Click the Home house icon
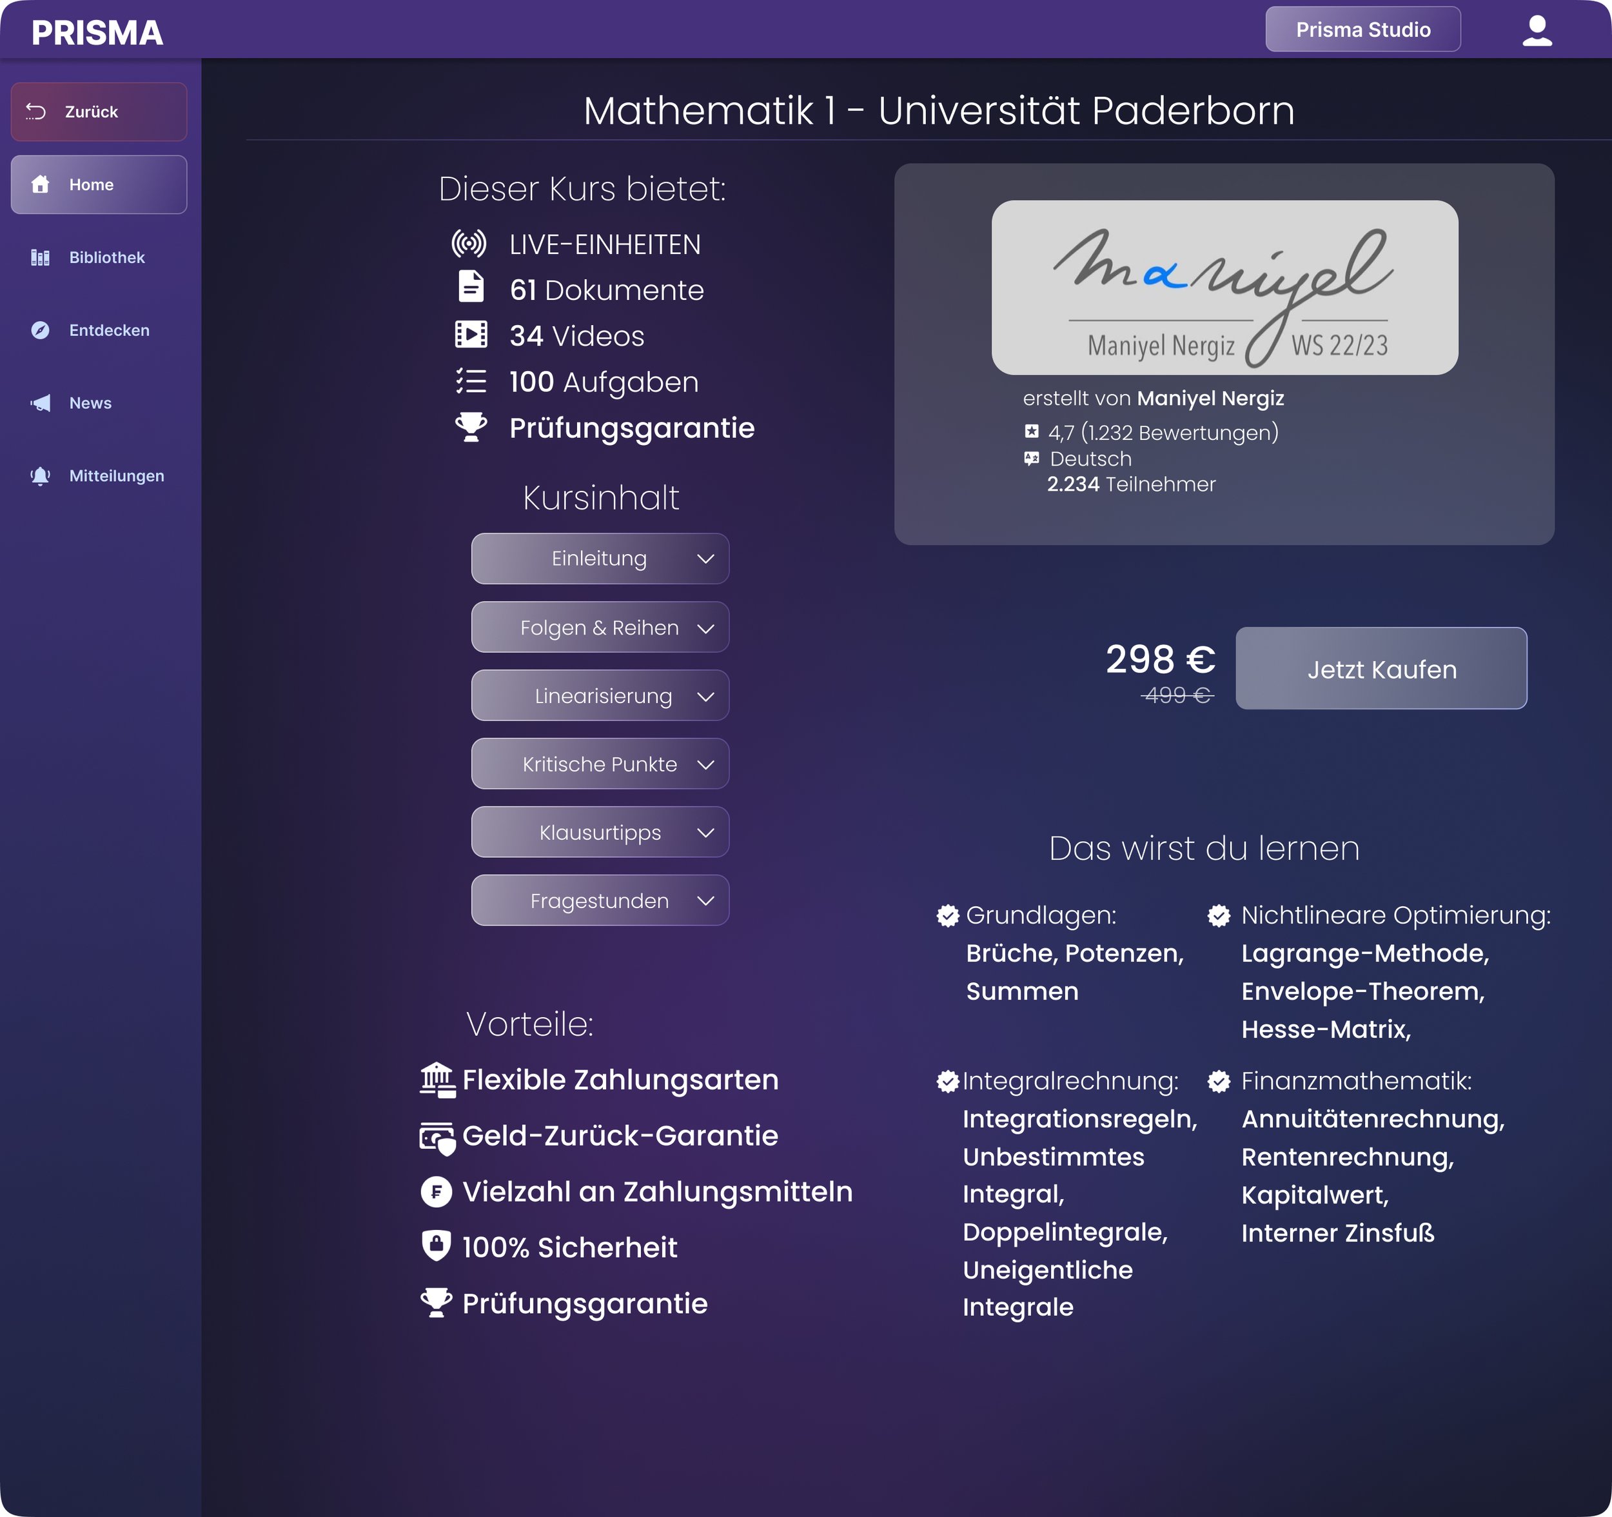The image size is (1612, 1517). [x=41, y=184]
